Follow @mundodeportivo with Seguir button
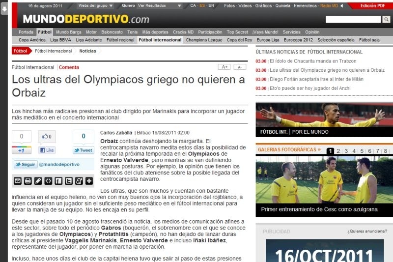Screen dimensions: 393x262 (x=26, y=165)
